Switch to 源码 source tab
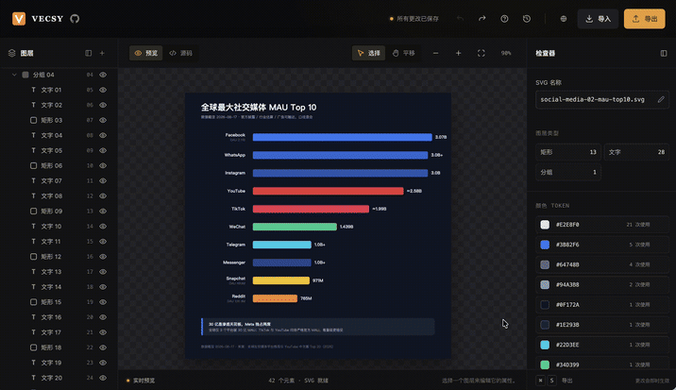Viewport: 676px width, 390px height. click(x=180, y=53)
